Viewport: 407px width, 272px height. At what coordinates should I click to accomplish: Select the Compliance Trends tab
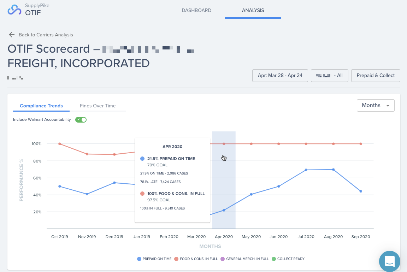click(41, 106)
